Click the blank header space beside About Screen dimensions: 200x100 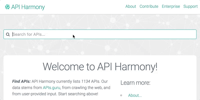pos(85,7)
